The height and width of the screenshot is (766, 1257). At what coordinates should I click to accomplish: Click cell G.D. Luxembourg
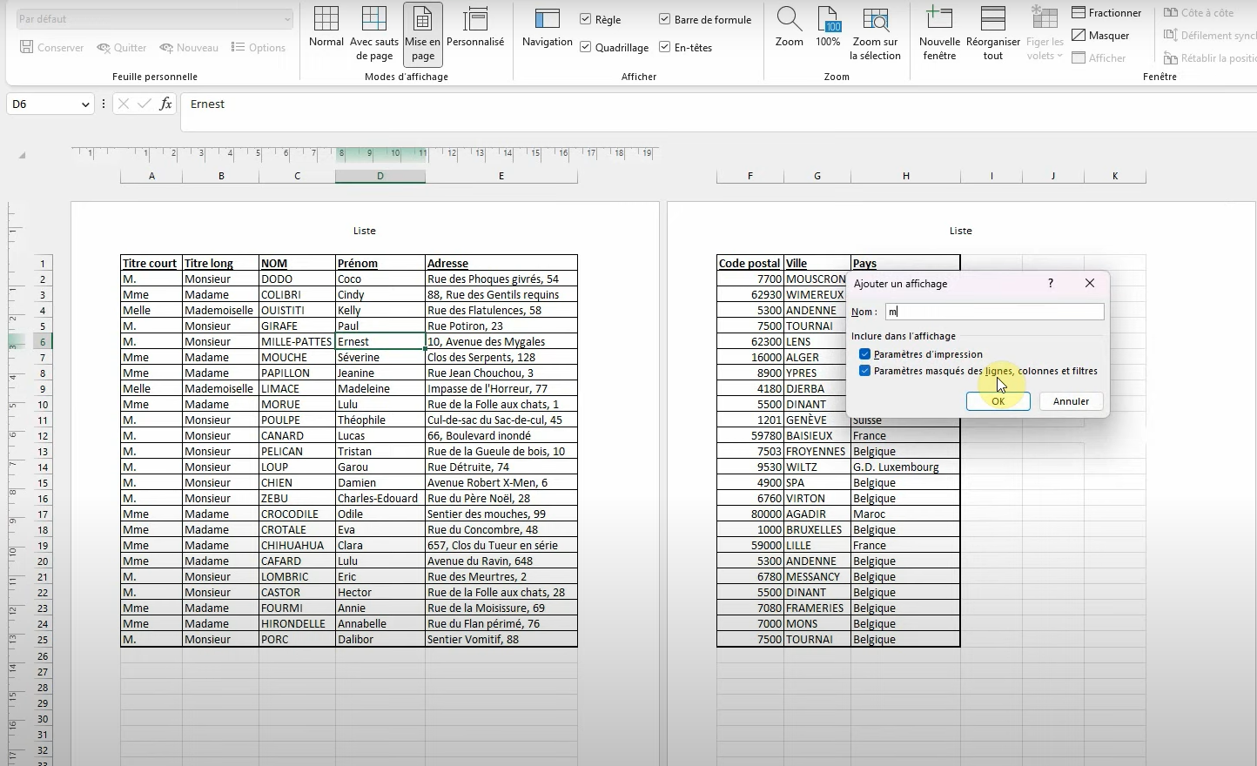pyautogui.click(x=905, y=467)
